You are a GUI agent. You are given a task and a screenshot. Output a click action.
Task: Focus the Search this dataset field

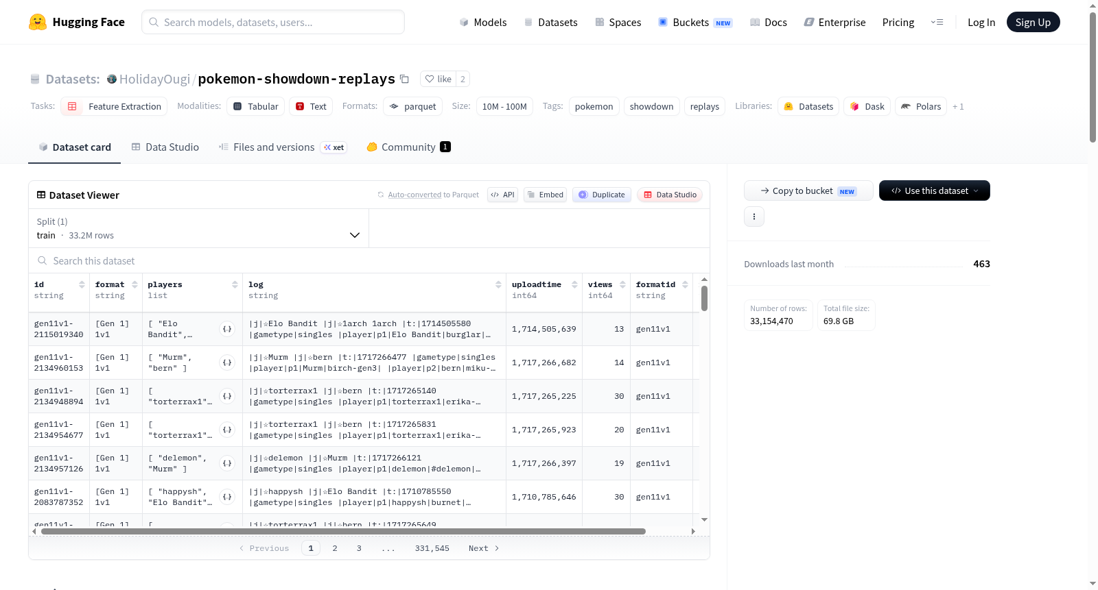(369, 260)
